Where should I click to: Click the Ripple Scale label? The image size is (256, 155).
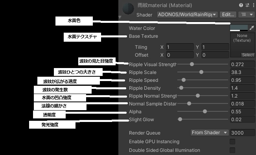click(x=142, y=72)
